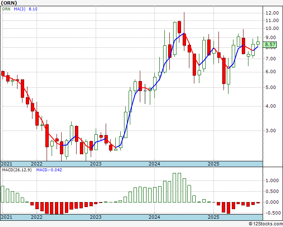Image resolution: width=283 pixels, height=227 pixels.
Task: Click the (ORN) chart title
Action: pyautogui.click(x=9, y=3)
